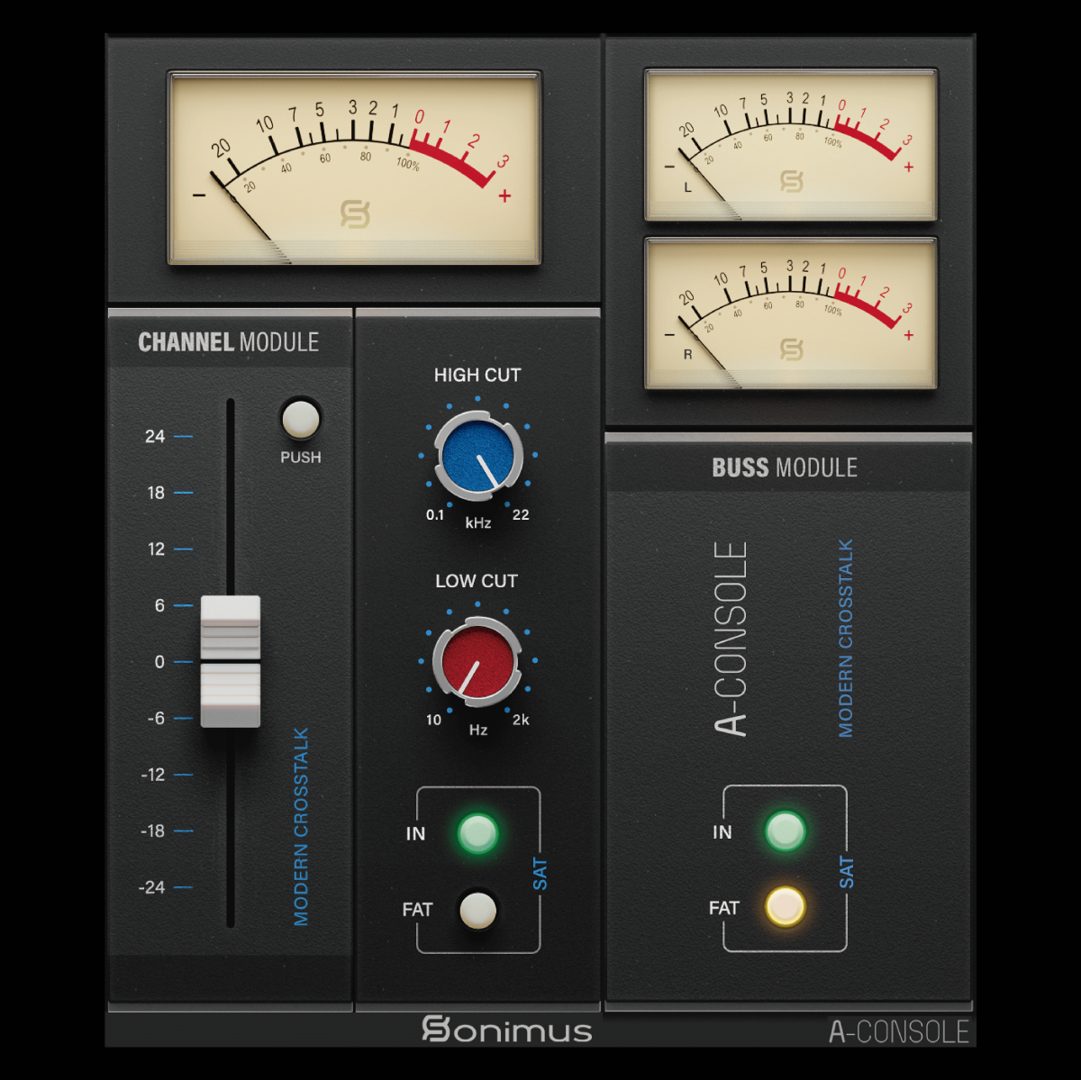Click the Channel Module VU meter
This screenshot has height=1080, width=1081.
tap(354, 168)
